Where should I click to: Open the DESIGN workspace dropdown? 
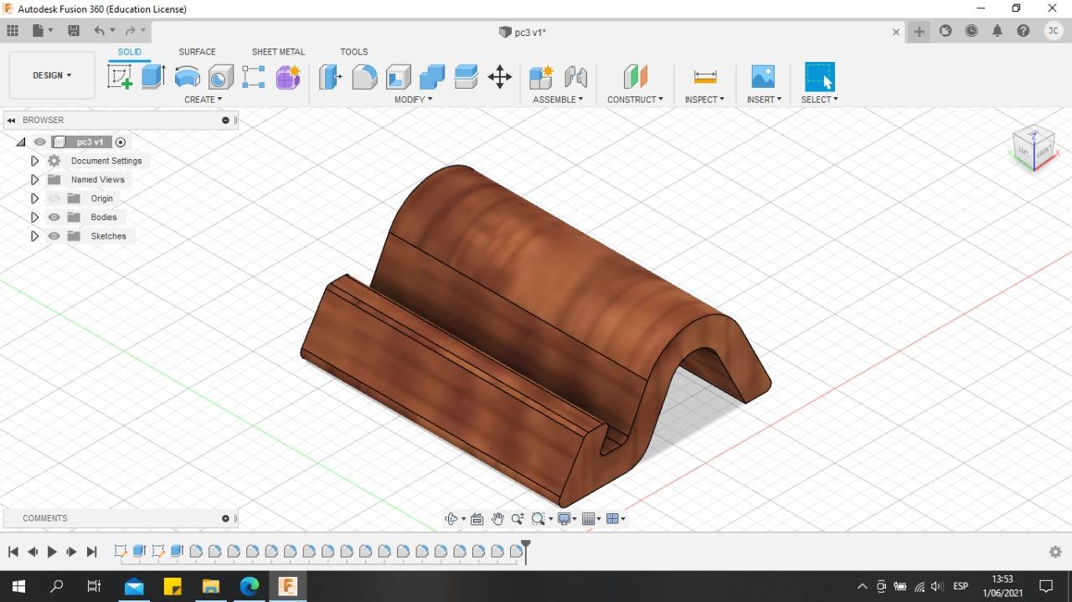pos(52,75)
